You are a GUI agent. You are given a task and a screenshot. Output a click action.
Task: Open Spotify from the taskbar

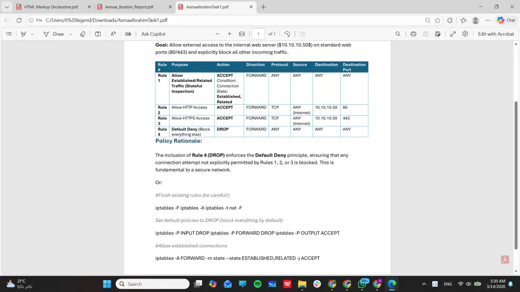tap(257, 284)
